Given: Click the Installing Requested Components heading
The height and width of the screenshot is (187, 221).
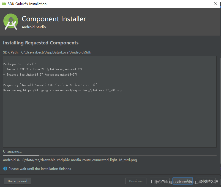Looking at the screenshot, I should pos(40,43).
